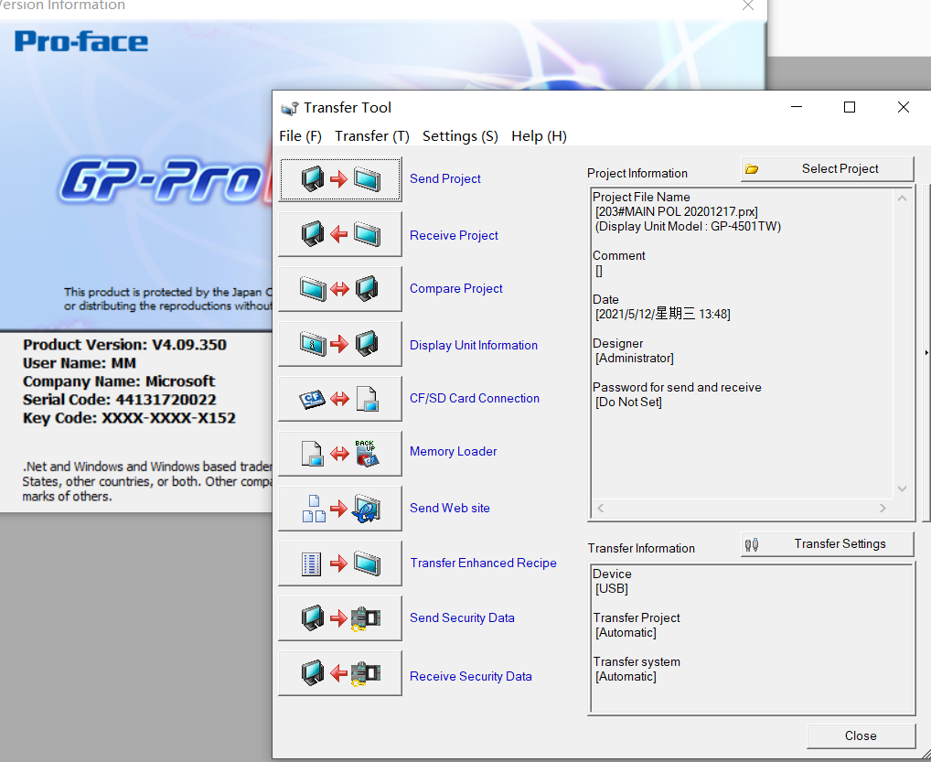The width and height of the screenshot is (931, 762).
Task: Maximize the Transfer Tool window
Action: click(x=850, y=107)
